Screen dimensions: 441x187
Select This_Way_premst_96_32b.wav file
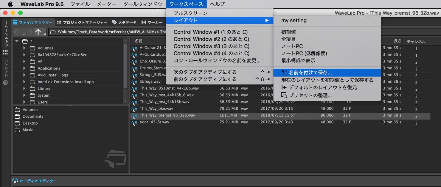(167, 115)
